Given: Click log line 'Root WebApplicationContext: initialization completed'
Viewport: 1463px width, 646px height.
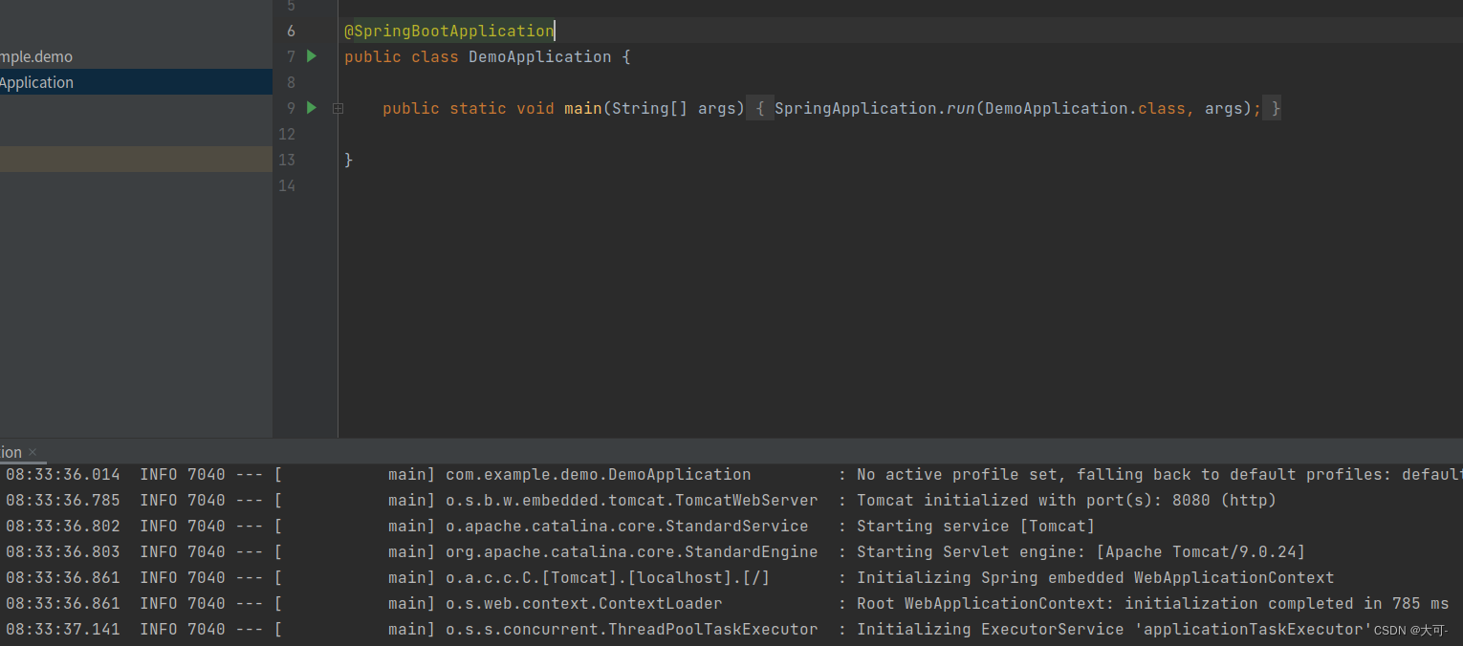Looking at the screenshot, I should 1152,603.
